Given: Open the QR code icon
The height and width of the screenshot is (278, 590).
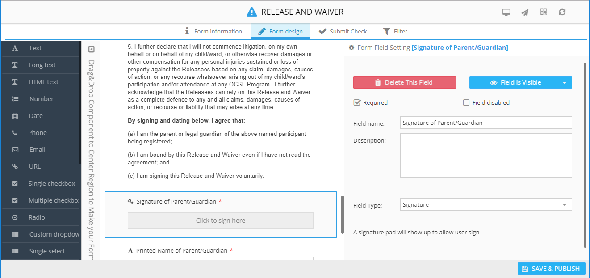Looking at the screenshot, I should pos(544,12).
